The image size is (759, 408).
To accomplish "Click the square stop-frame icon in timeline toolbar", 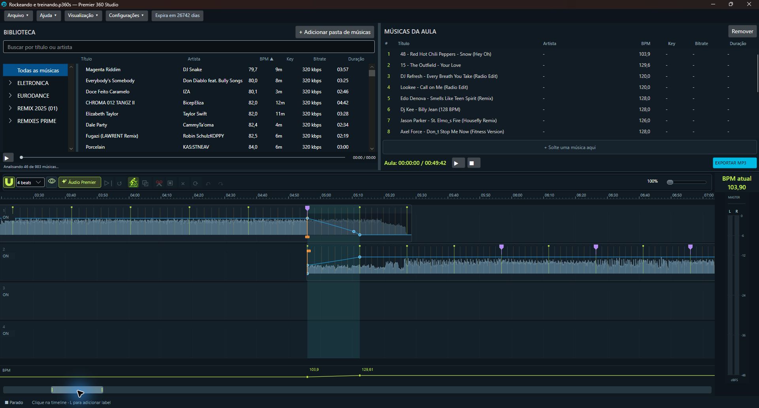I will click(170, 183).
